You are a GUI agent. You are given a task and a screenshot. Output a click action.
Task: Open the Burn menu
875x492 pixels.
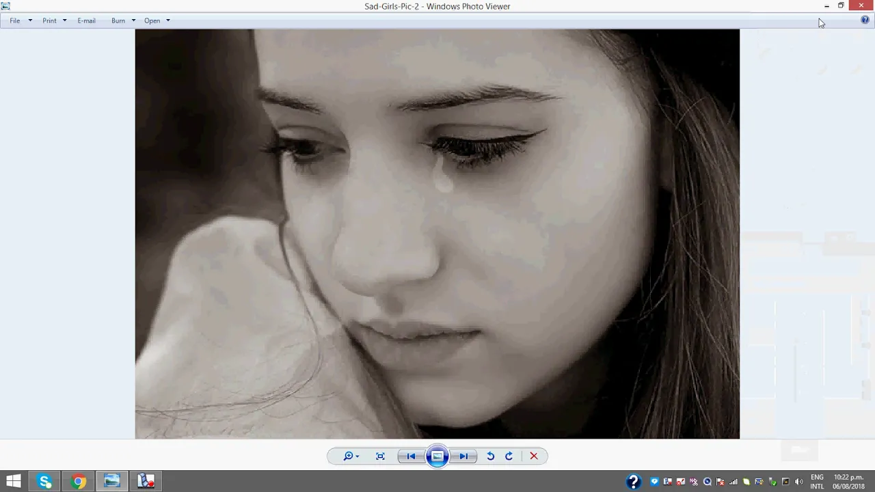tap(118, 20)
